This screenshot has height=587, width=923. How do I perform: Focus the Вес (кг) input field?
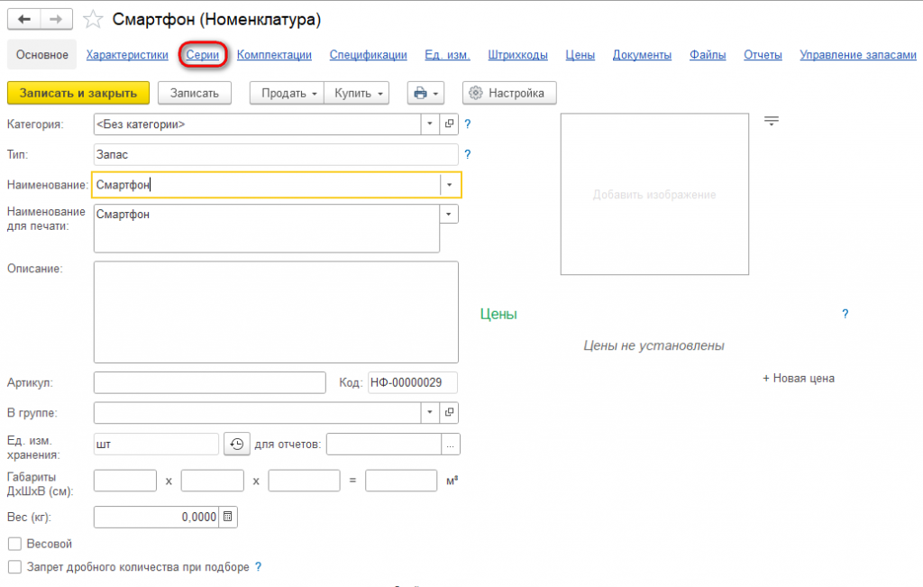pyautogui.click(x=156, y=517)
